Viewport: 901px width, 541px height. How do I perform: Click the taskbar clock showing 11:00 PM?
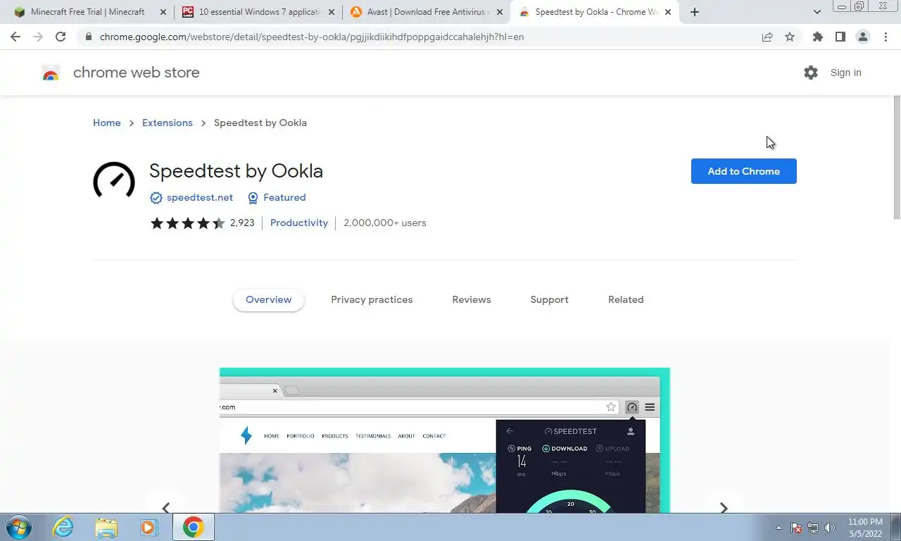865,528
